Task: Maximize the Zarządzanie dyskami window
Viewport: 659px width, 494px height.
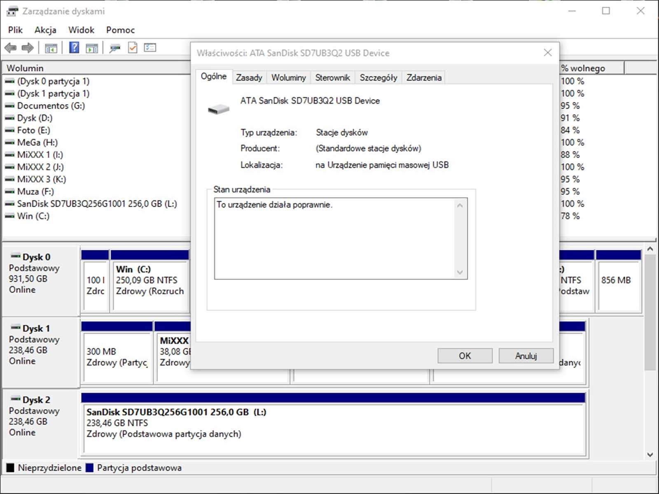Action: [x=606, y=11]
